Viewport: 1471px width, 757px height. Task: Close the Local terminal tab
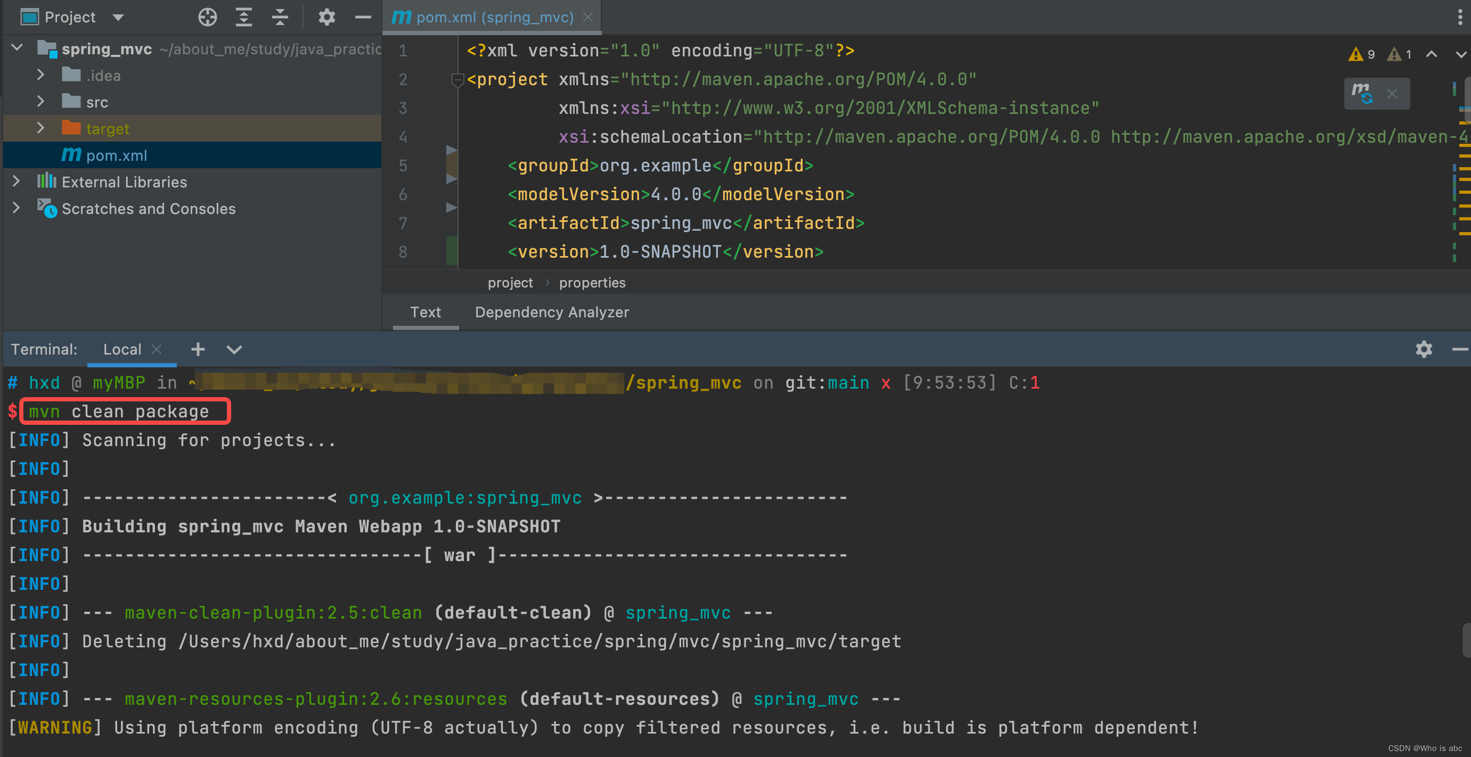(157, 349)
